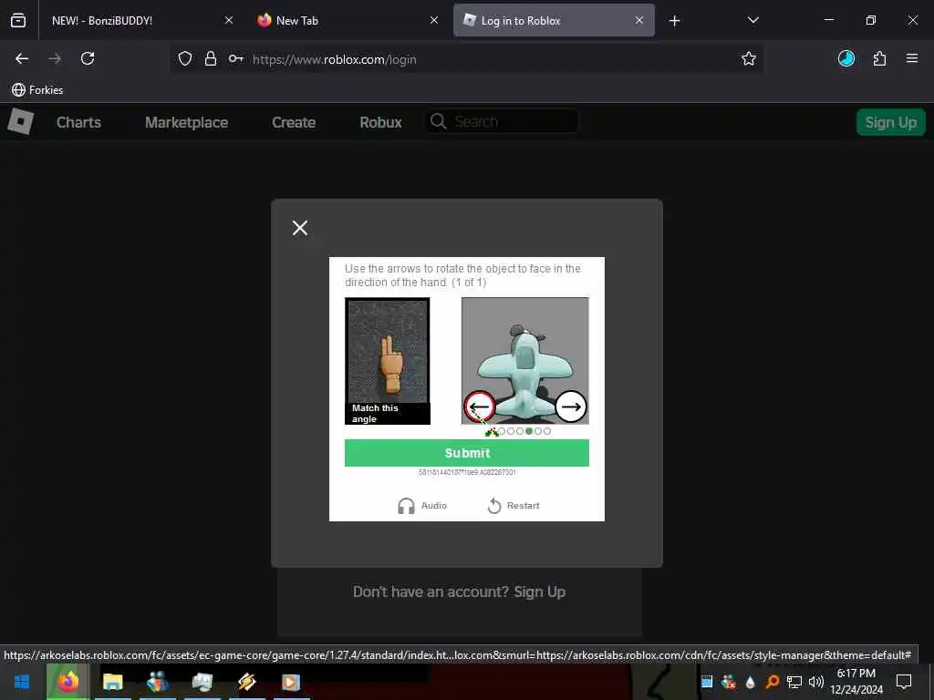Image resolution: width=934 pixels, height=700 pixels.
Task: Click the saved passwords key icon
Action: click(x=236, y=58)
